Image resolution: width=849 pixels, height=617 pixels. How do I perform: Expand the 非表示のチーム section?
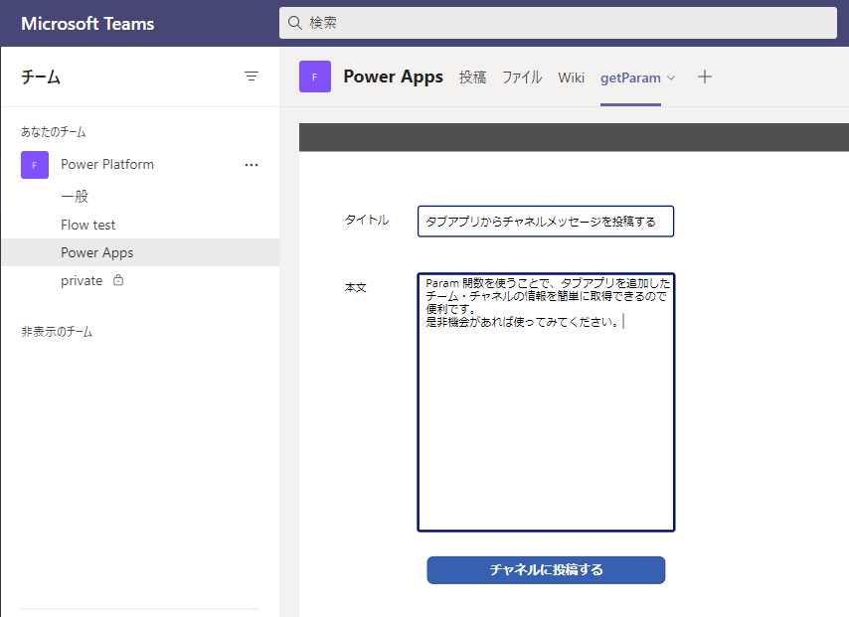[x=57, y=331]
